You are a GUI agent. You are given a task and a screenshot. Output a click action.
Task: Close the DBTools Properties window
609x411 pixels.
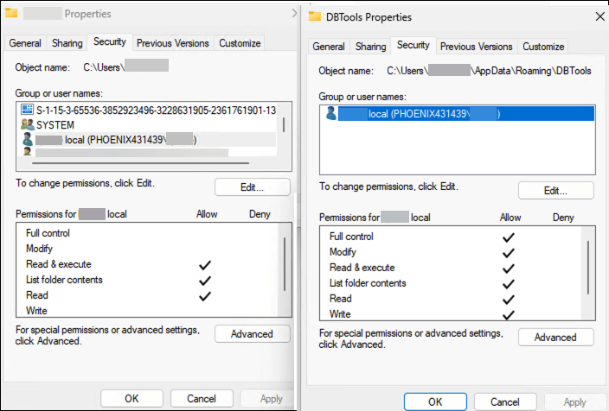599,16
